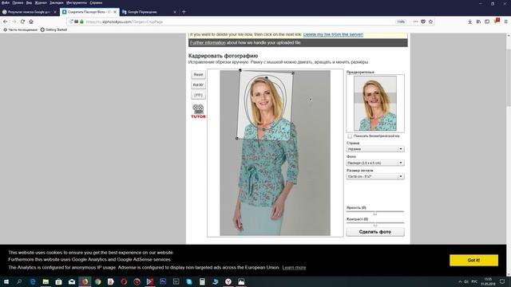Viewport: 511px width, 287px height.
Task: Click the bottom-left crop frame handle
Action: (x=237, y=138)
